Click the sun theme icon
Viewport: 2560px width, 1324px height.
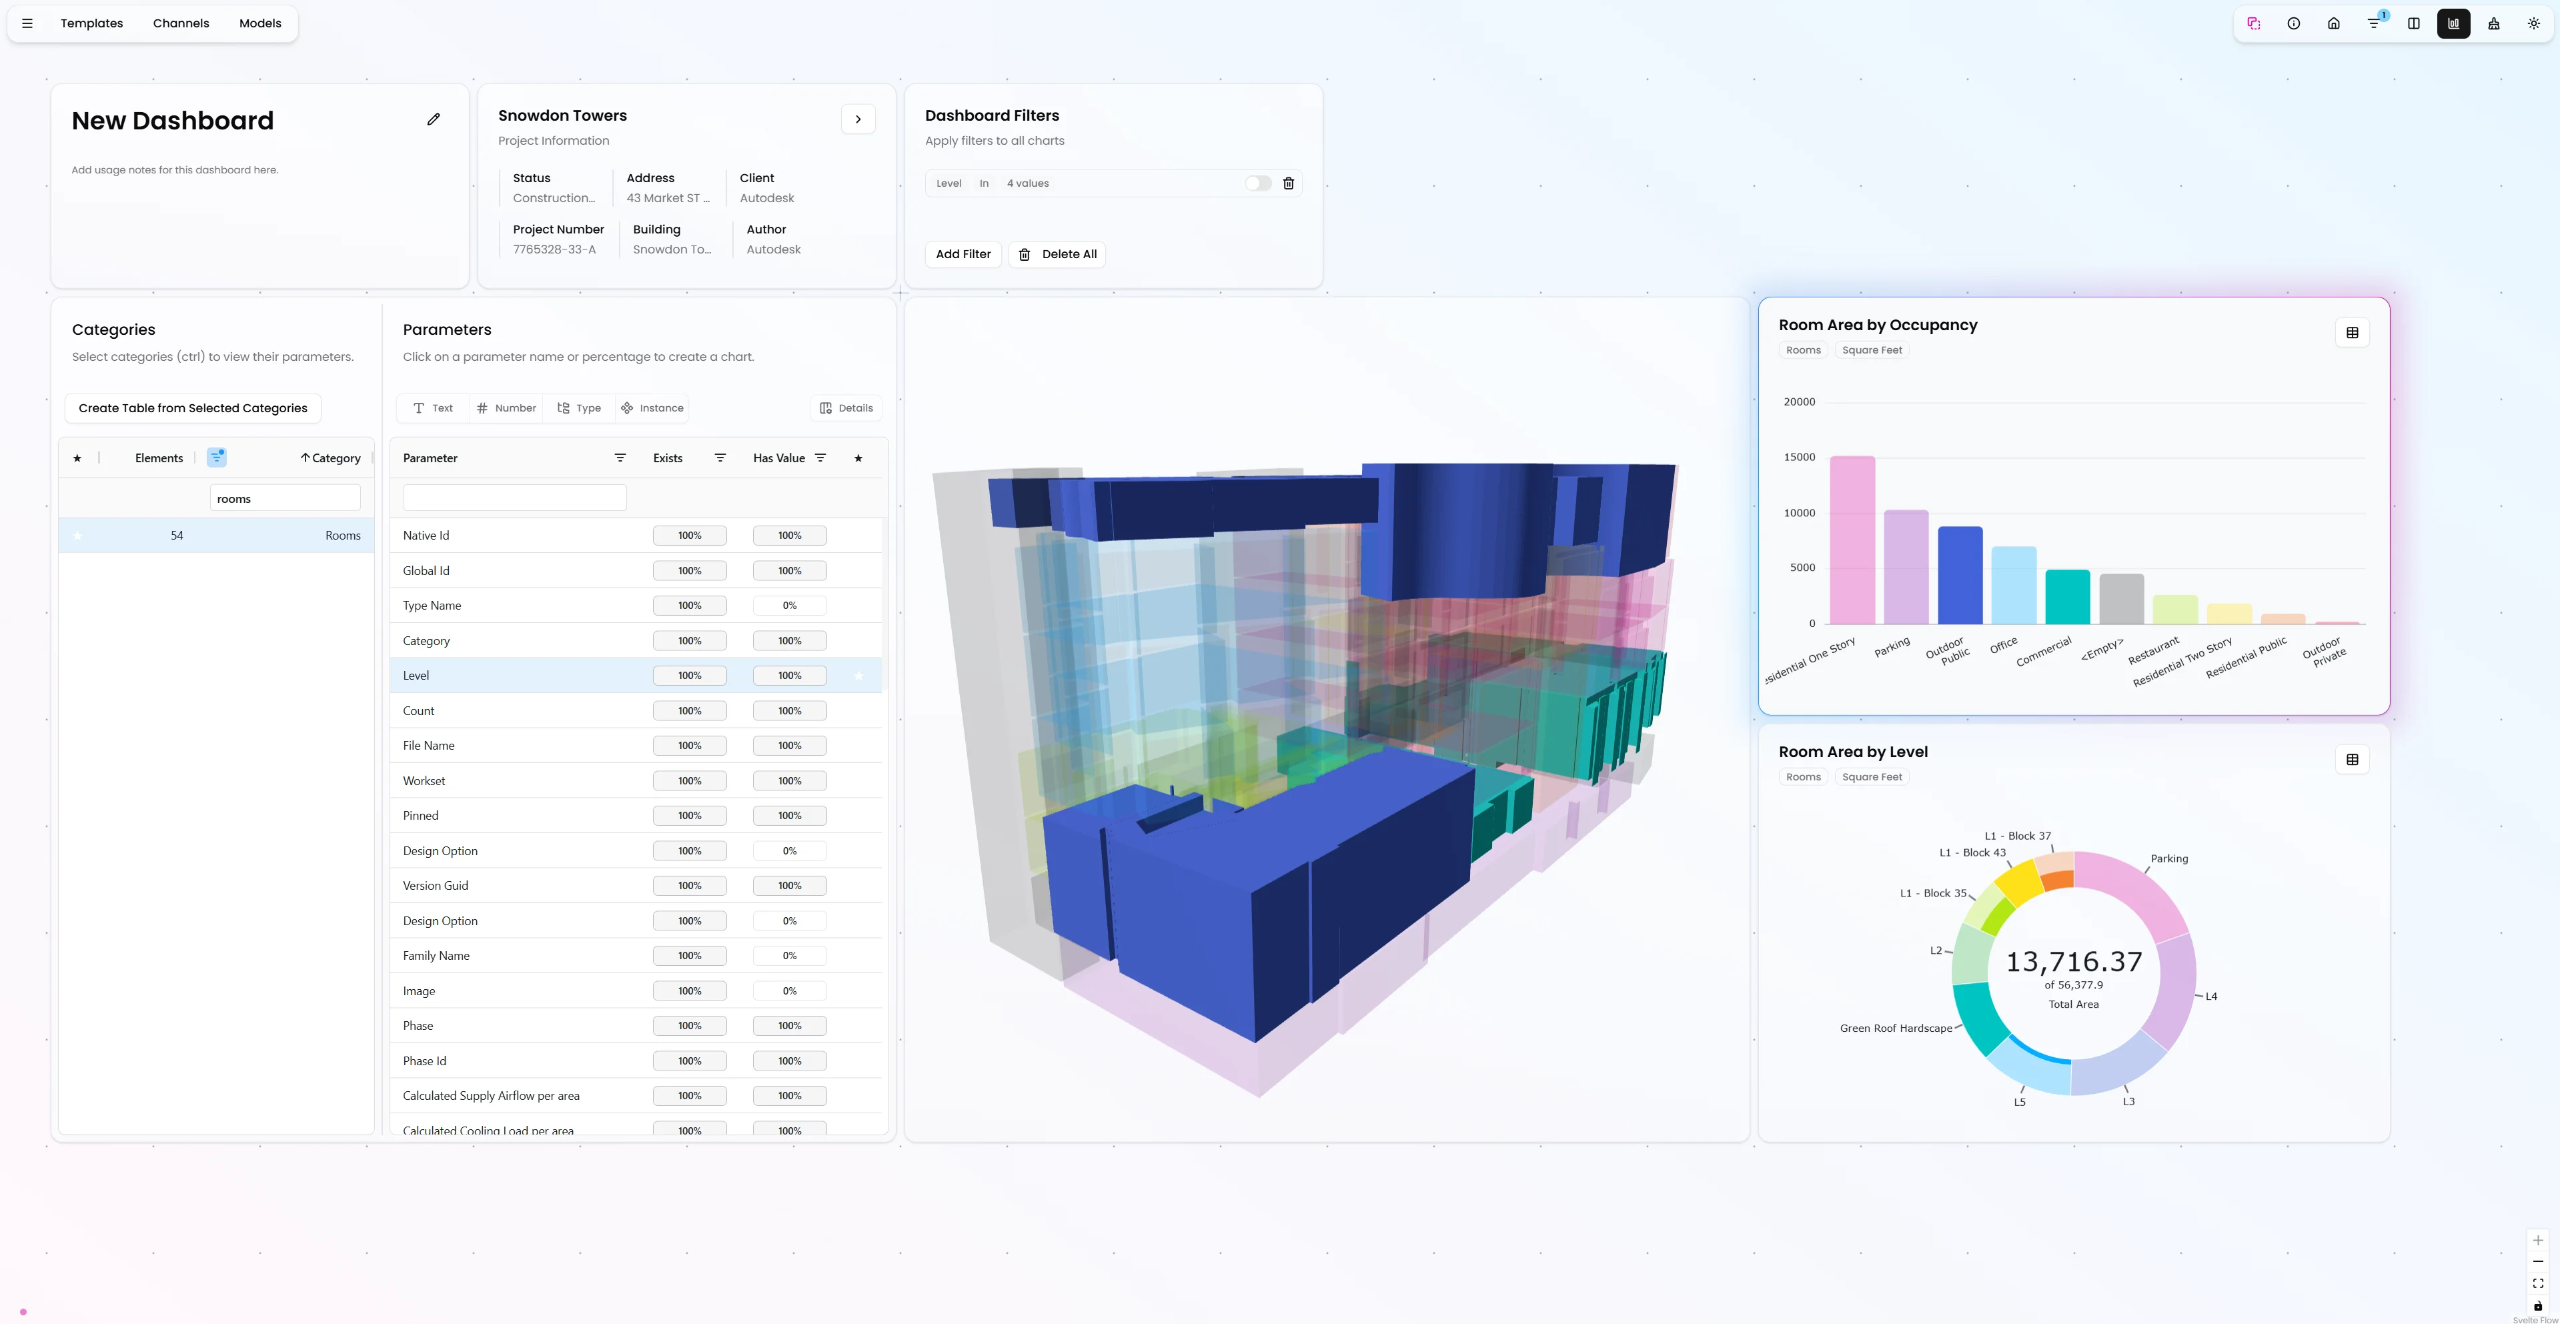point(2533,23)
